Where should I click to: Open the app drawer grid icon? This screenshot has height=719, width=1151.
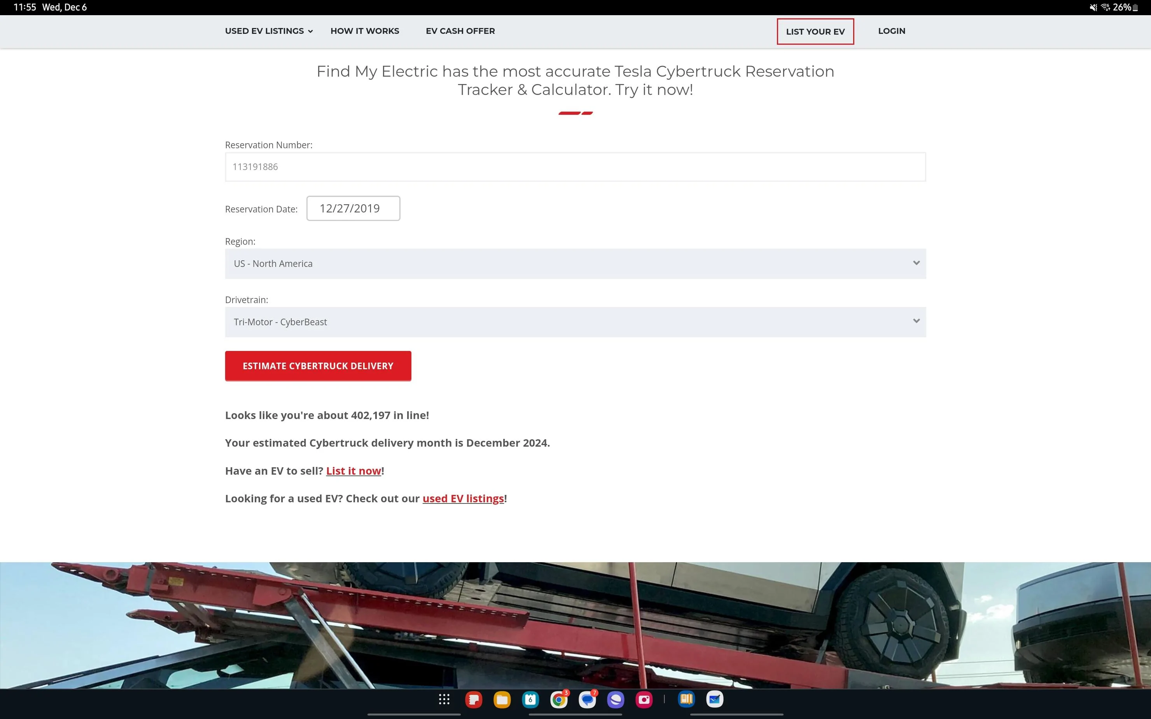pyautogui.click(x=444, y=699)
